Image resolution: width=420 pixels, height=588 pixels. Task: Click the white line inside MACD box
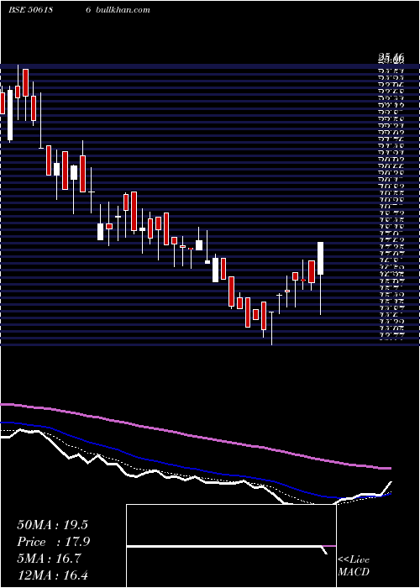click(x=227, y=547)
